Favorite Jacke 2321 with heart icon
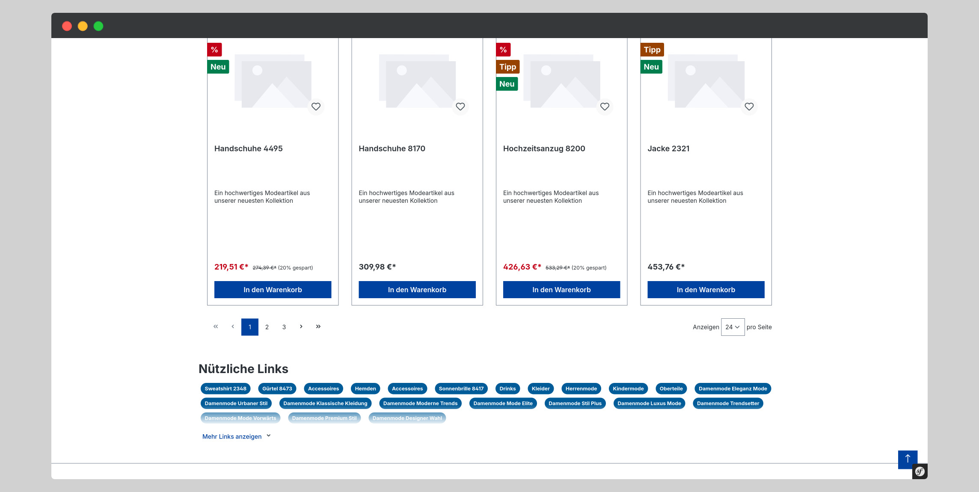The height and width of the screenshot is (492, 979). pyautogui.click(x=749, y=107)
